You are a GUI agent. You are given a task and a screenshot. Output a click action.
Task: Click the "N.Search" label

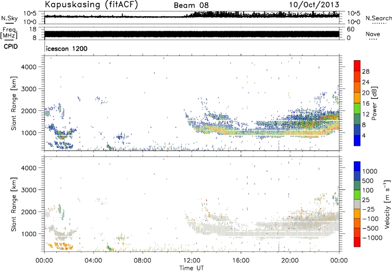coord(379,18)
